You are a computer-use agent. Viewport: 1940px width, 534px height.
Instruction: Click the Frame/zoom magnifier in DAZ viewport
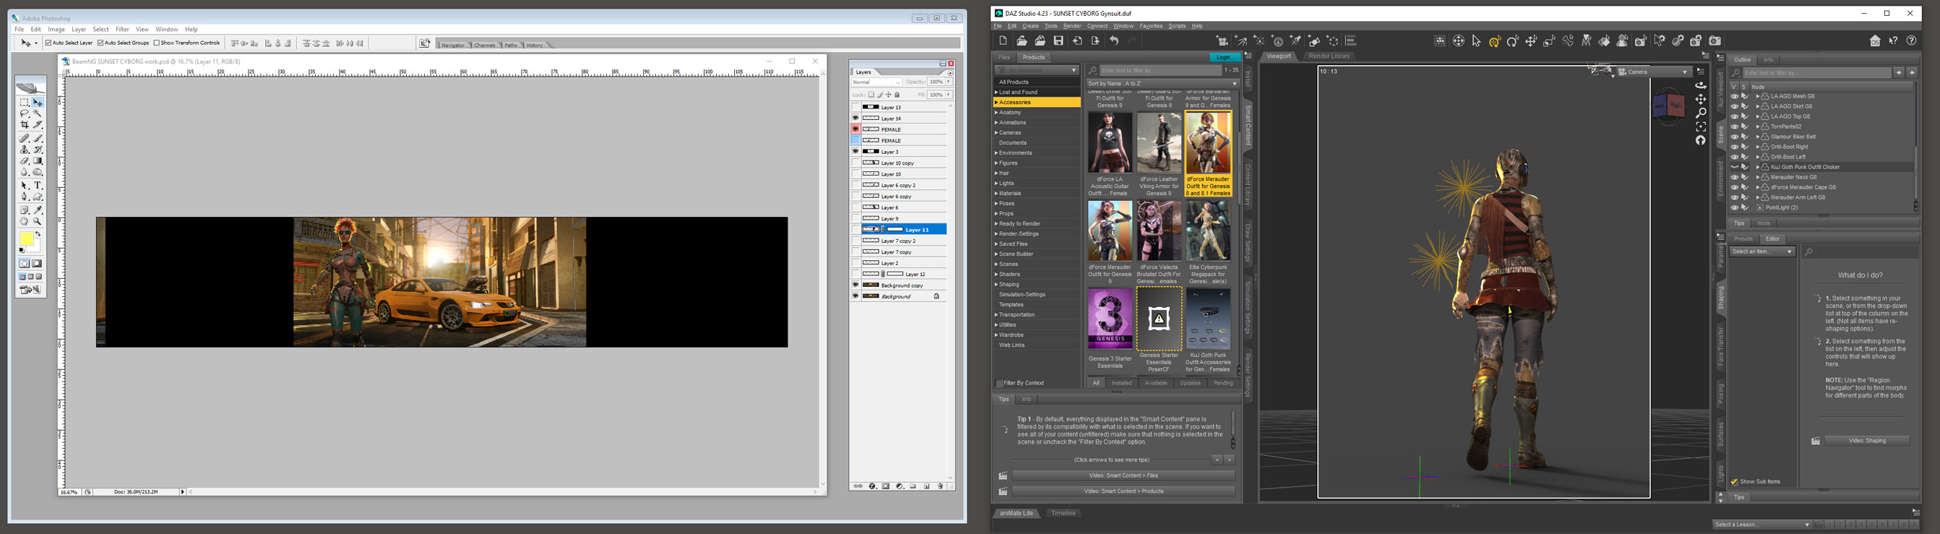(x=1701, y=113)
